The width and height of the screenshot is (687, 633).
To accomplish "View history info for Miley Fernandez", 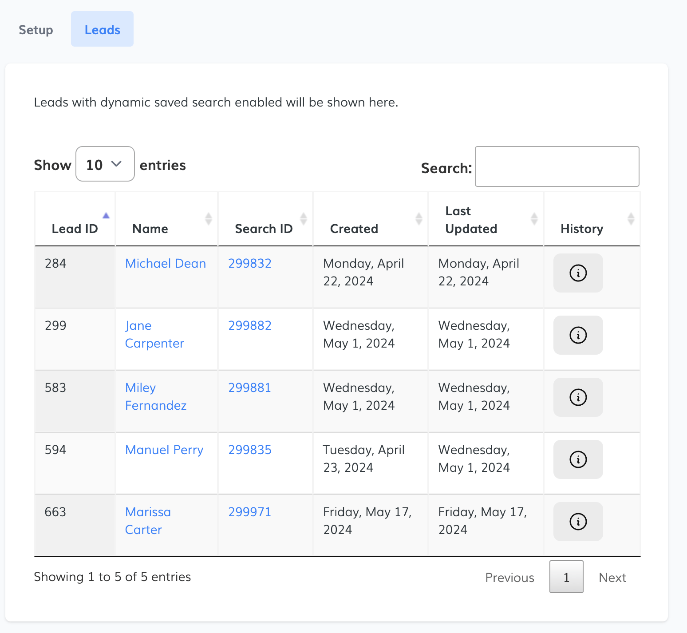I will (578, 397).
